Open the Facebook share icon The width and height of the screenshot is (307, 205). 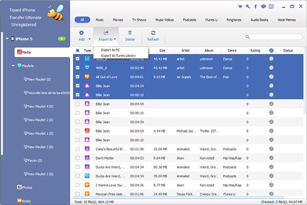point(255,7)
